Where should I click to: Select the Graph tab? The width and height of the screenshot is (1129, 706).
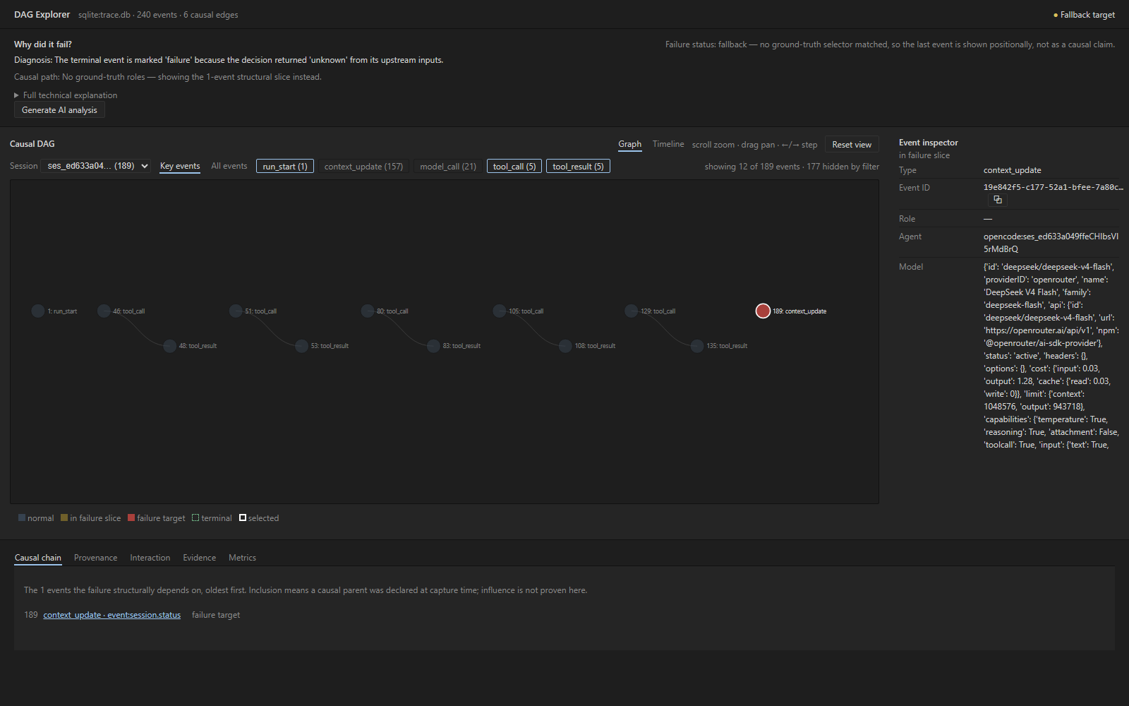pyautogui.click(x=630, y=144)
